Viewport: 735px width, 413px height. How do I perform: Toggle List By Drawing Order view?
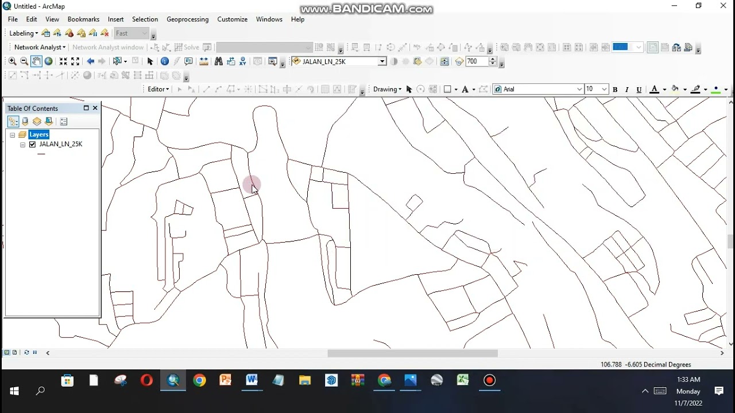13,122
